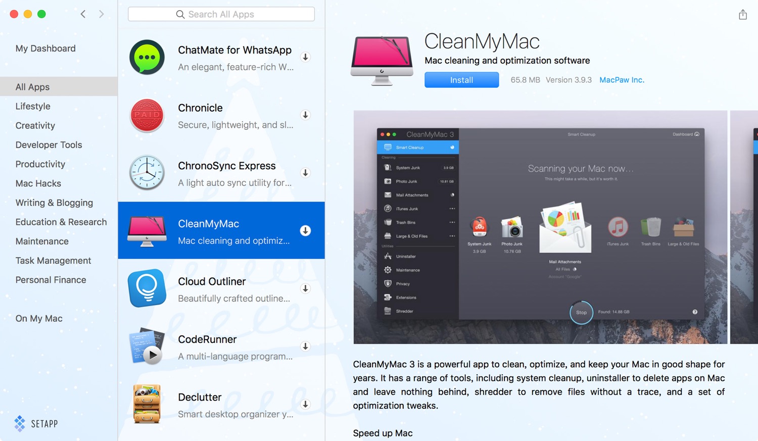Open the Productivity category
The image size is (758, 441).
click(x=40, y=164)
